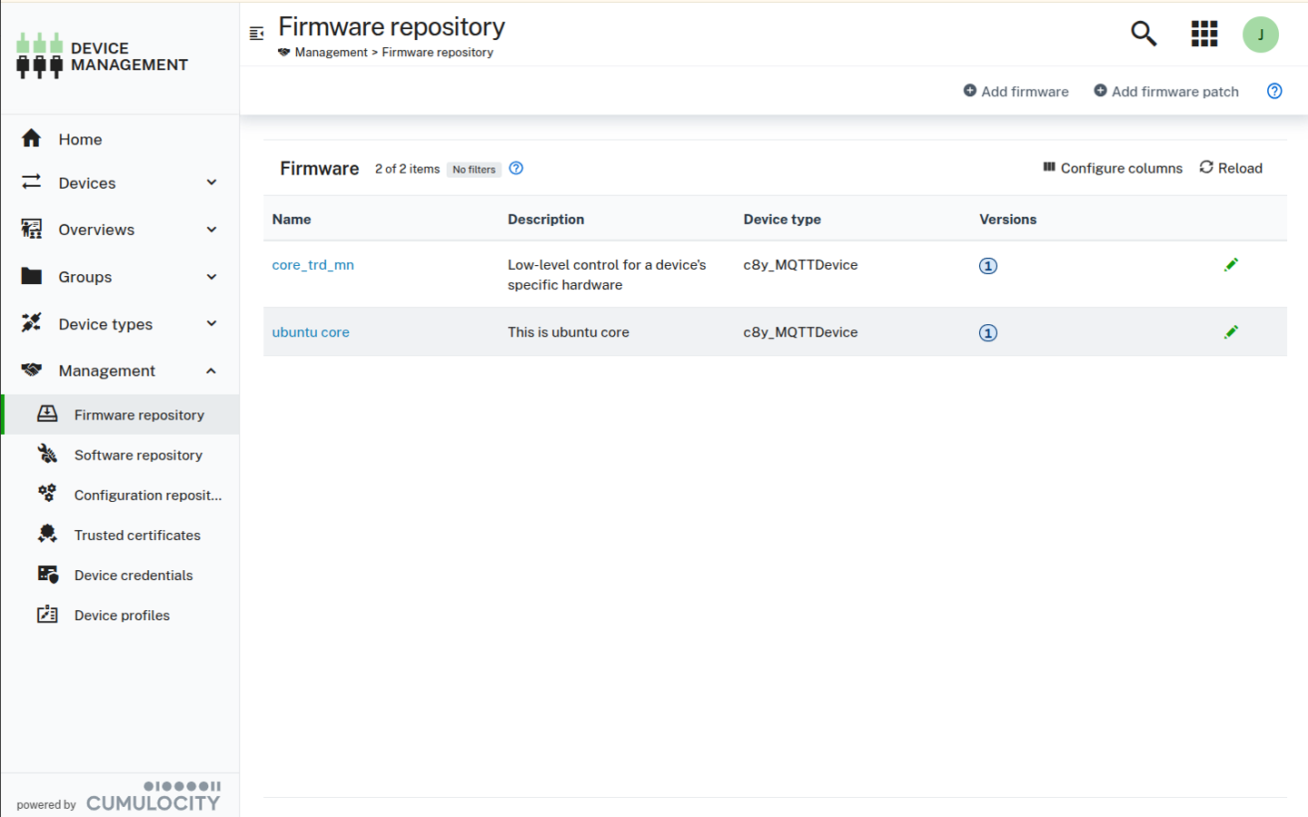This screenshot has height=817, width=1308.
Task: Open the Versions badge for core_trd_mn
Action: pos(988,265)
